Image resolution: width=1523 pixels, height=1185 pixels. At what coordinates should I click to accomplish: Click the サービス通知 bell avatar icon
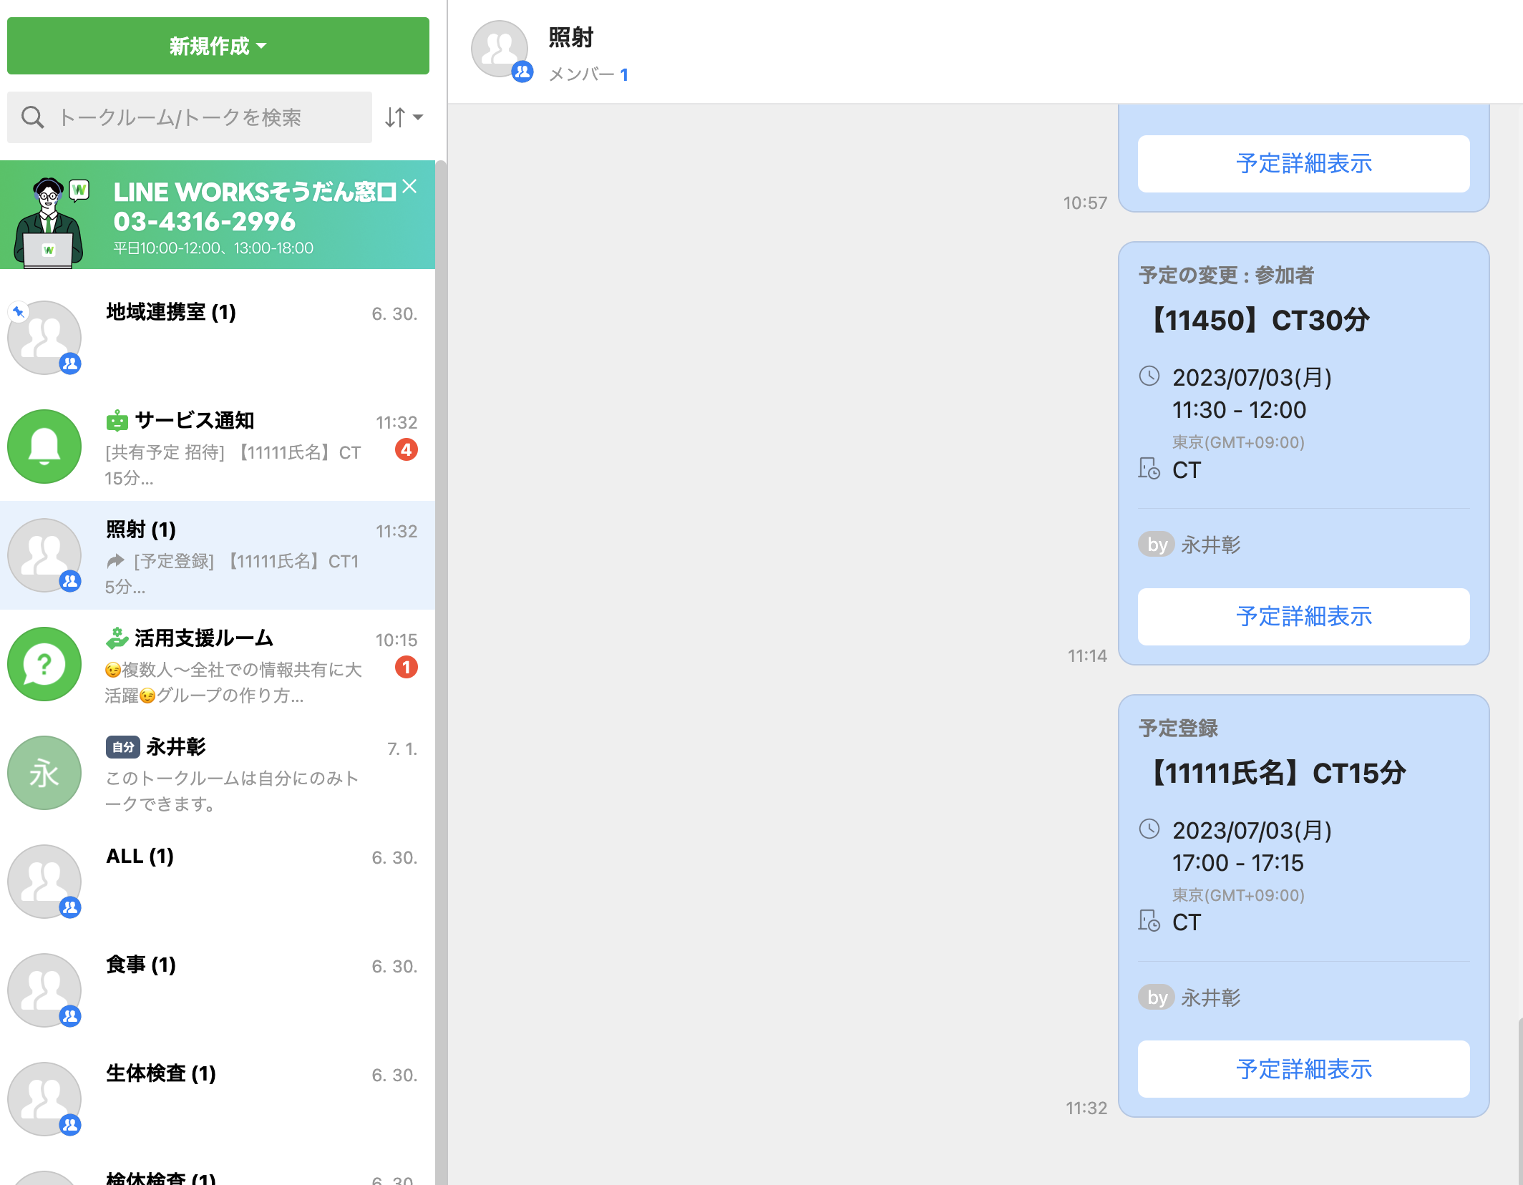[x=44, y=447]
